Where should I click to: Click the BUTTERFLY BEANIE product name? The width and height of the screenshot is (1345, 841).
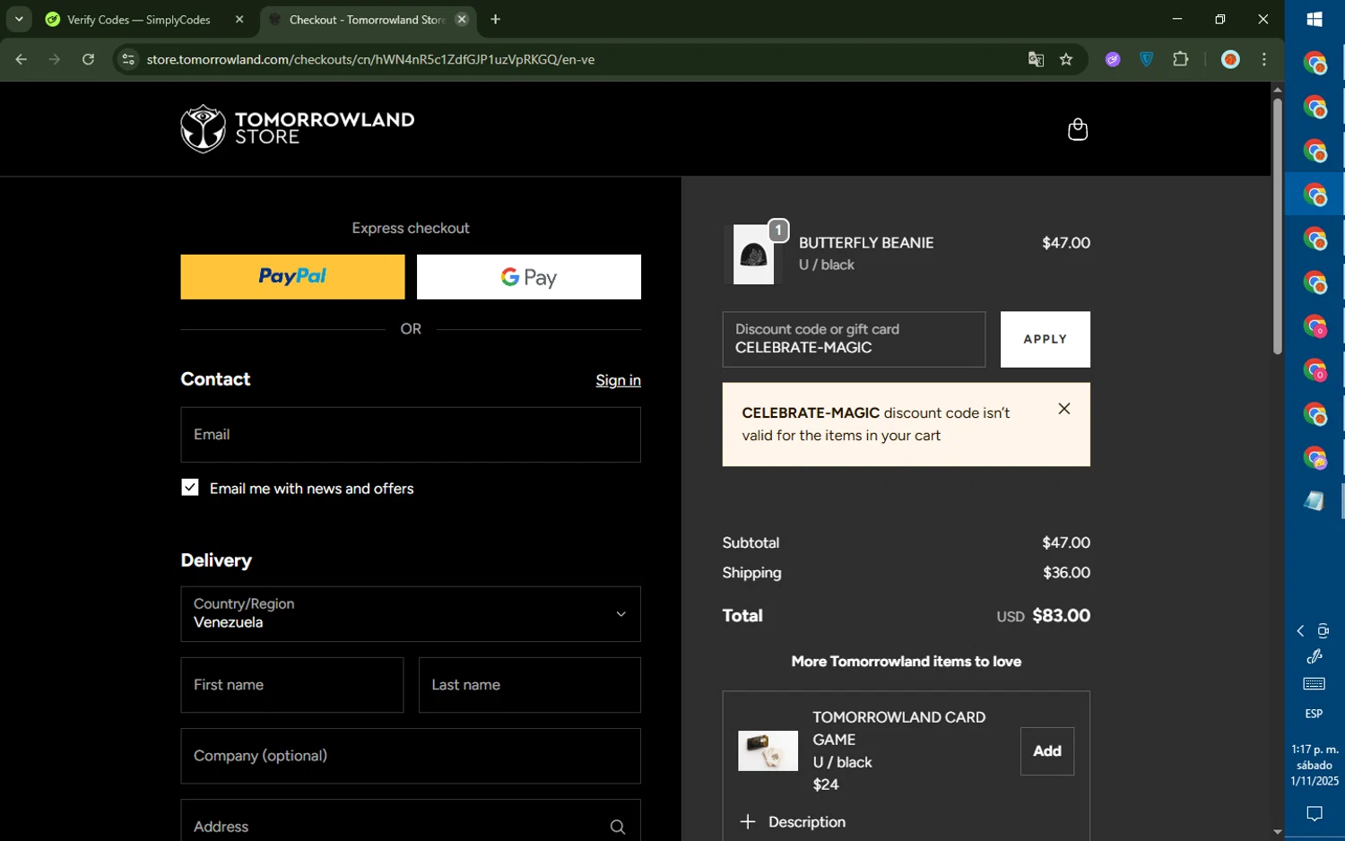point(866,243)
